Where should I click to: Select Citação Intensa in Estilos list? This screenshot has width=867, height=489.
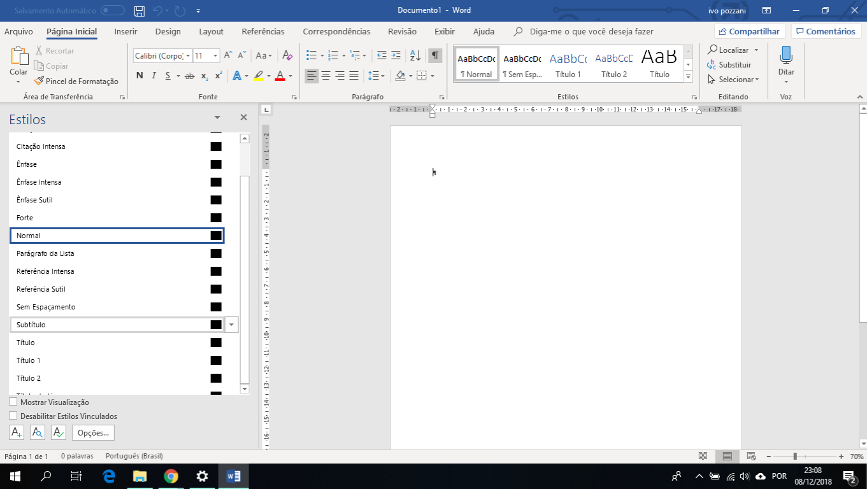(117, 146)
